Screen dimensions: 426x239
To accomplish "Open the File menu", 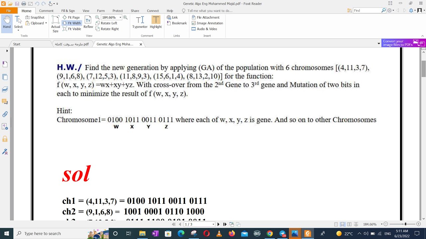I will click(9, 11).
